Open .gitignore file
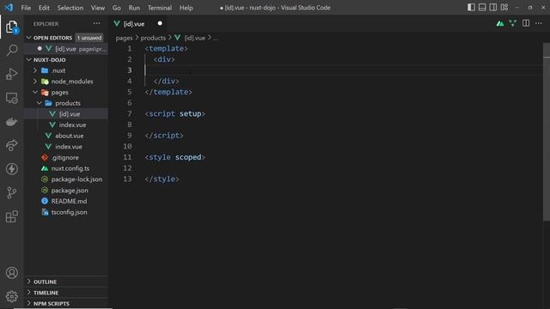550x309 pixels. click(x=66, y=157)
